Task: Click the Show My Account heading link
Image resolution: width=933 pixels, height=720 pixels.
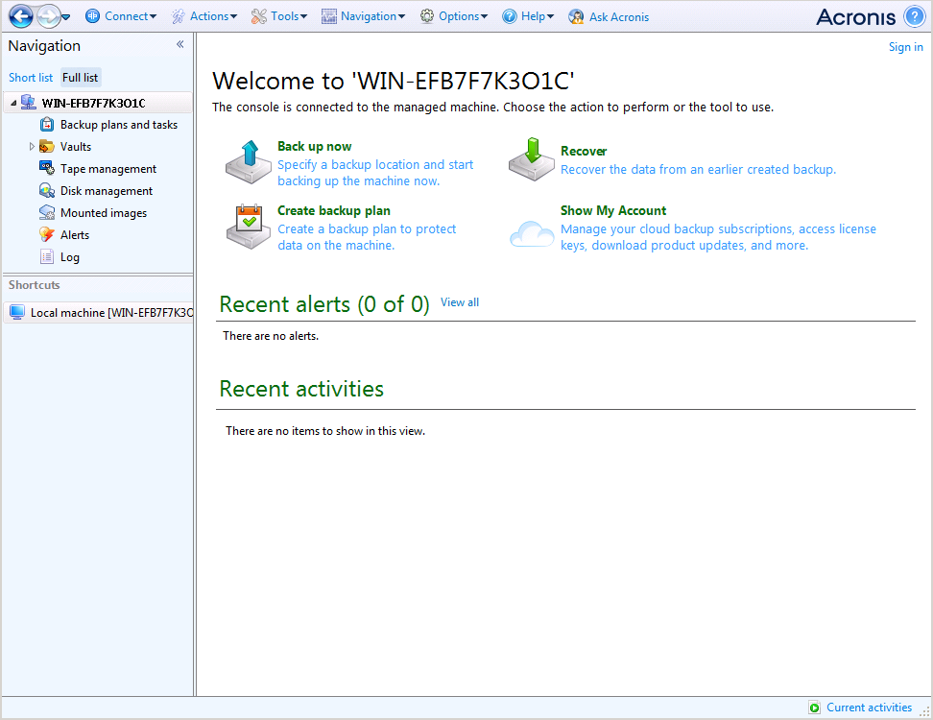Action: (613, 210)
